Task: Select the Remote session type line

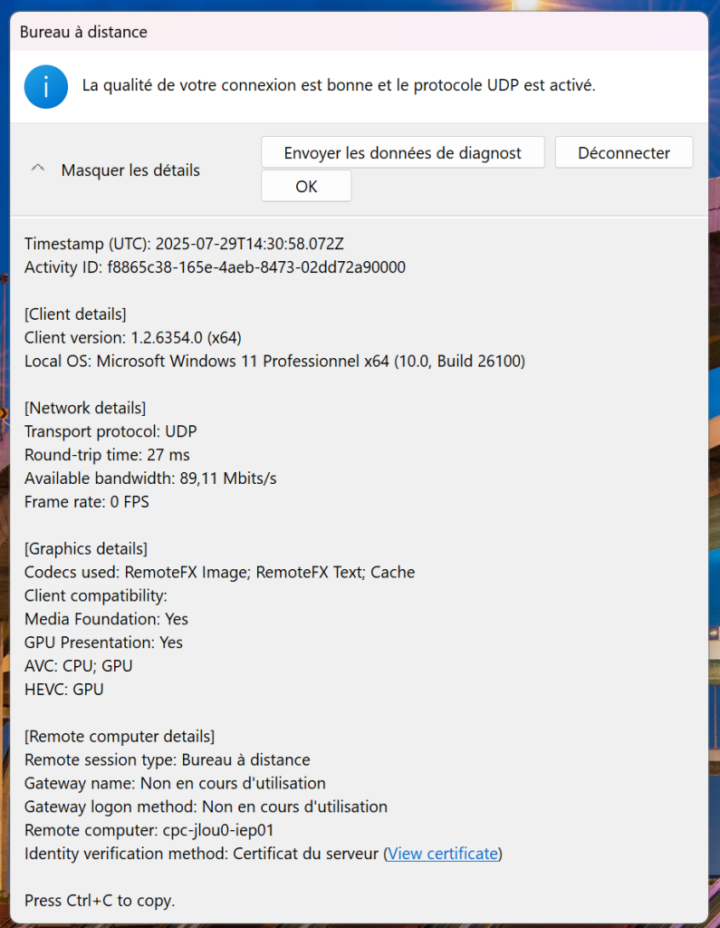Action: pos(168,760)
